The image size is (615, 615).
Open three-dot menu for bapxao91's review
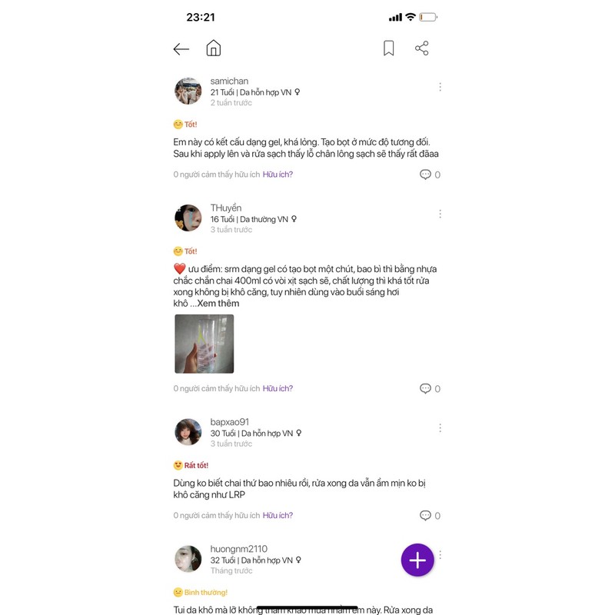point(440,428)
